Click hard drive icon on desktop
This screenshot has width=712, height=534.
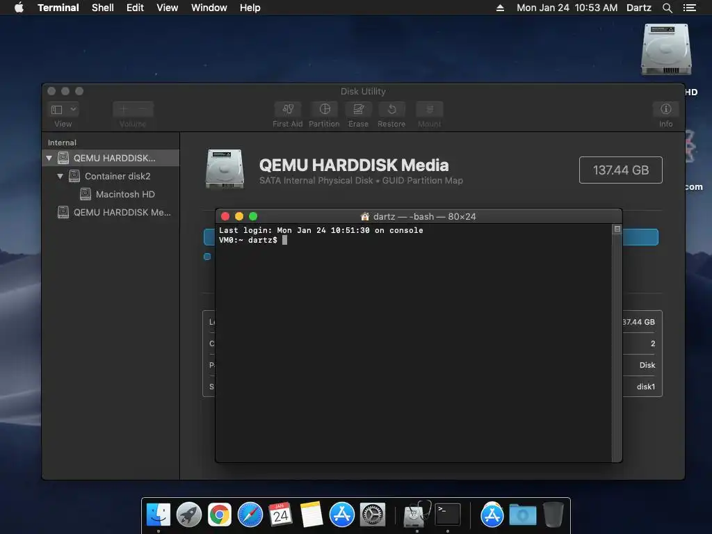[665, 49]
